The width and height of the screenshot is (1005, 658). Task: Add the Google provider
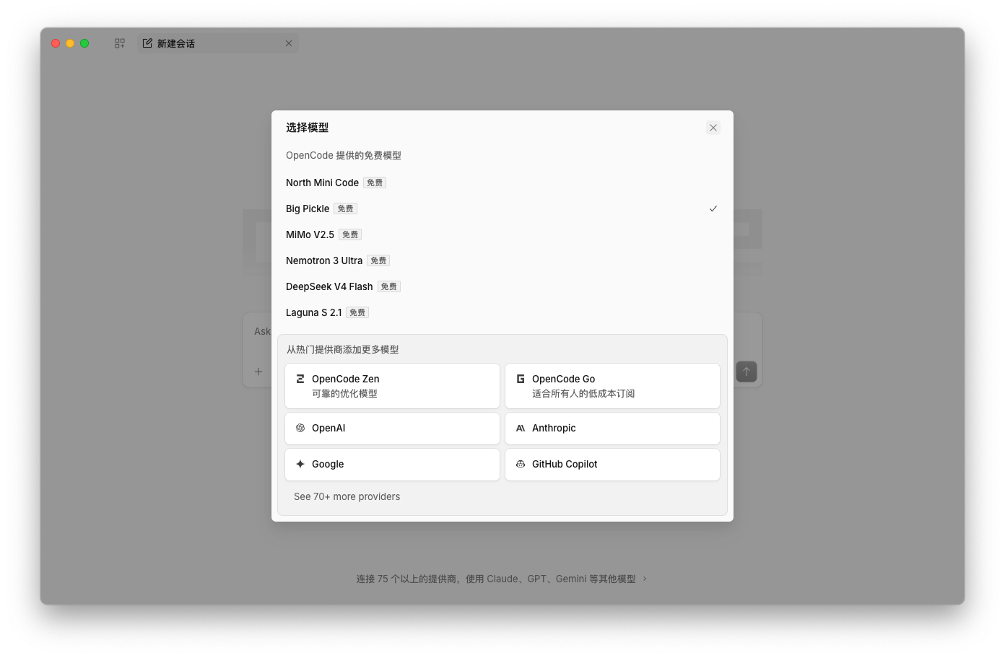pyautogui.click(x=393, y=465)
